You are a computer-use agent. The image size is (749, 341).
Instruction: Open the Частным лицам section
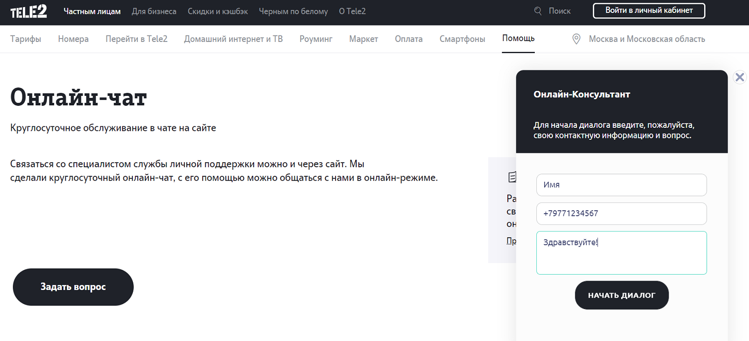[92, 11]
